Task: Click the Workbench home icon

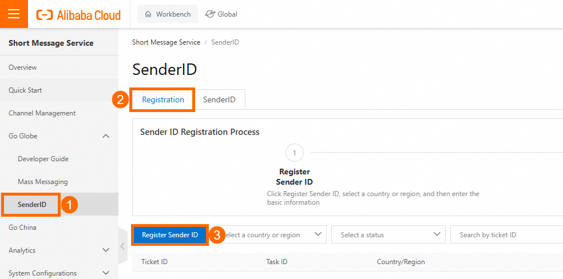Action: point(149,14)
